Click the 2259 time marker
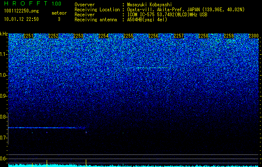The height and width of the screenshot is (167, 262). click(x=229, y=35)
